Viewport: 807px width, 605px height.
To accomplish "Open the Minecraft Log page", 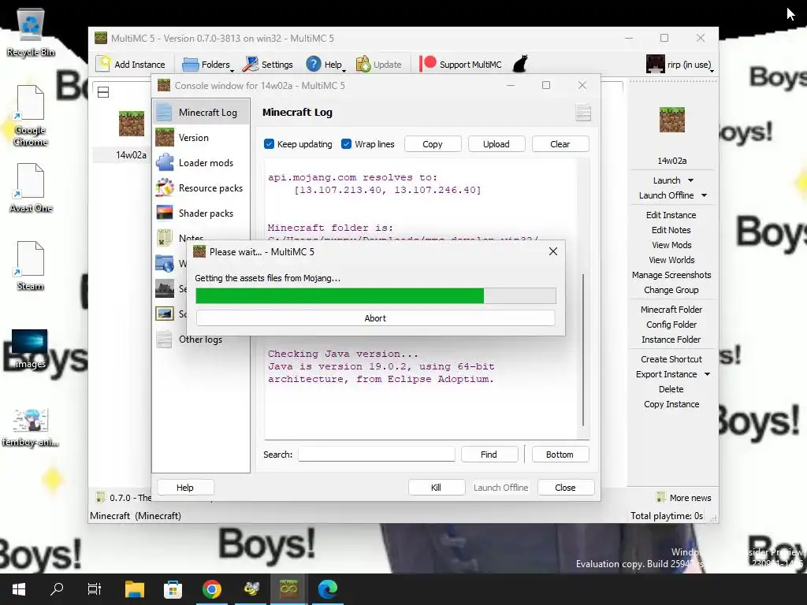I will [201, 112].
